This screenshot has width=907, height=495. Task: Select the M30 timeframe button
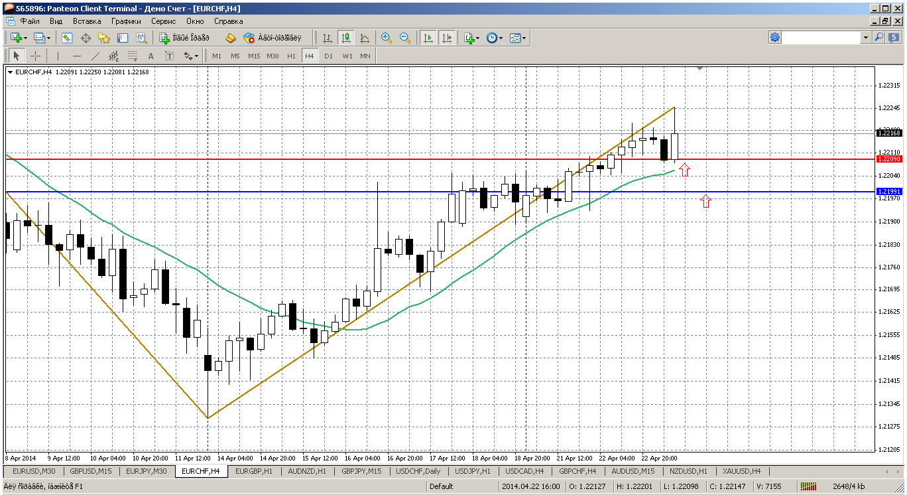[272, 56]
